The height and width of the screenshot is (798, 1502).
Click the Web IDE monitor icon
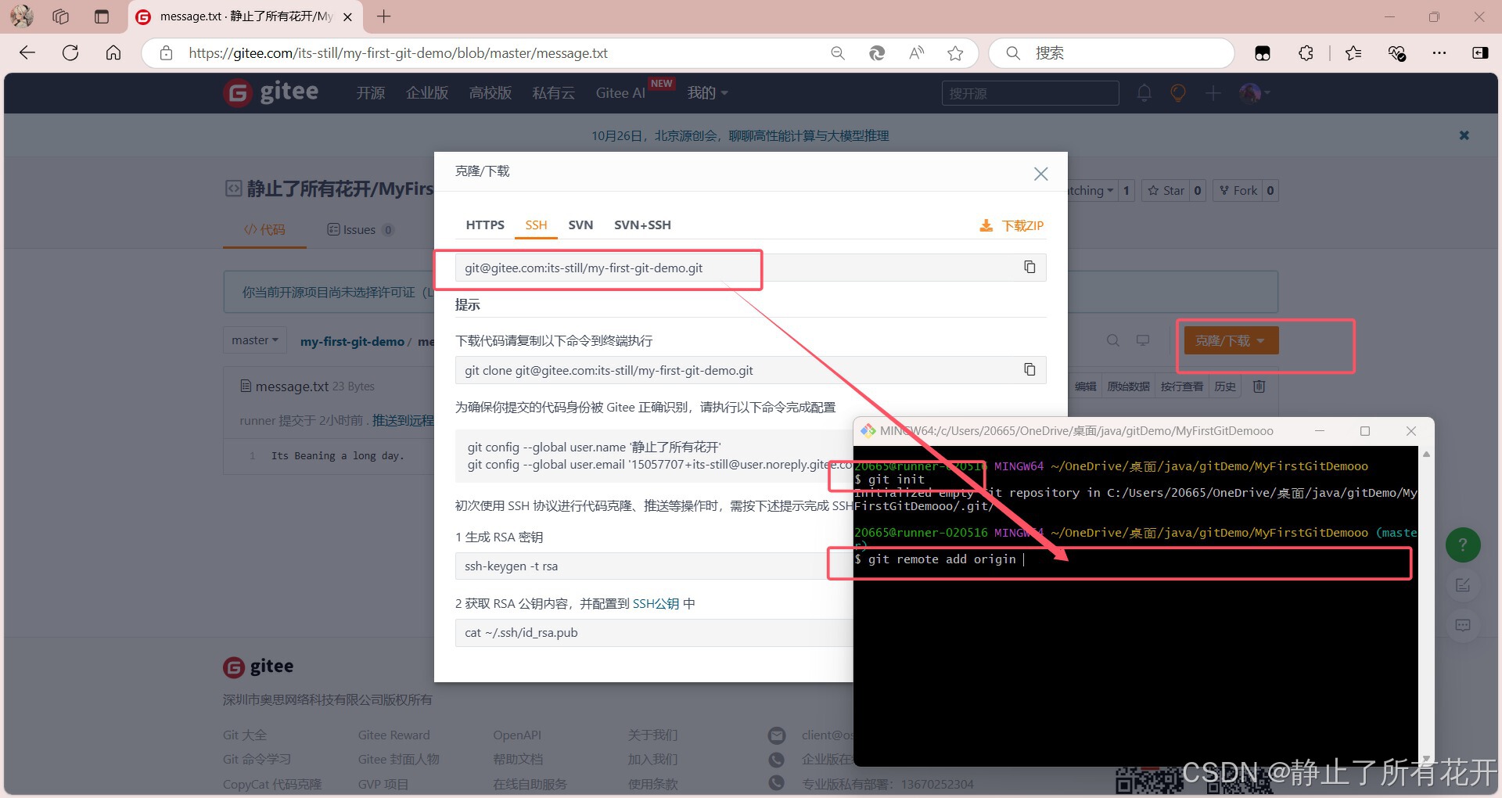click(x=1143, y=340)
